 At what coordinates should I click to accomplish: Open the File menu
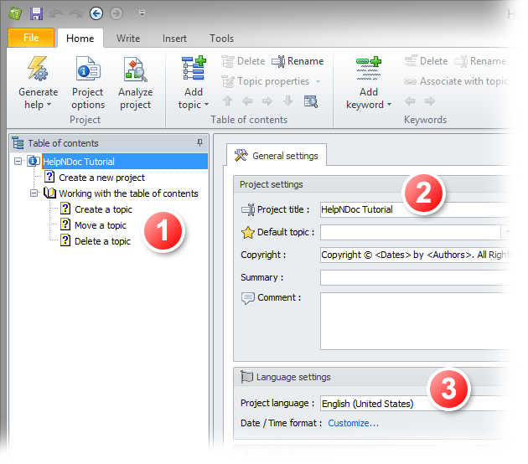31,38
